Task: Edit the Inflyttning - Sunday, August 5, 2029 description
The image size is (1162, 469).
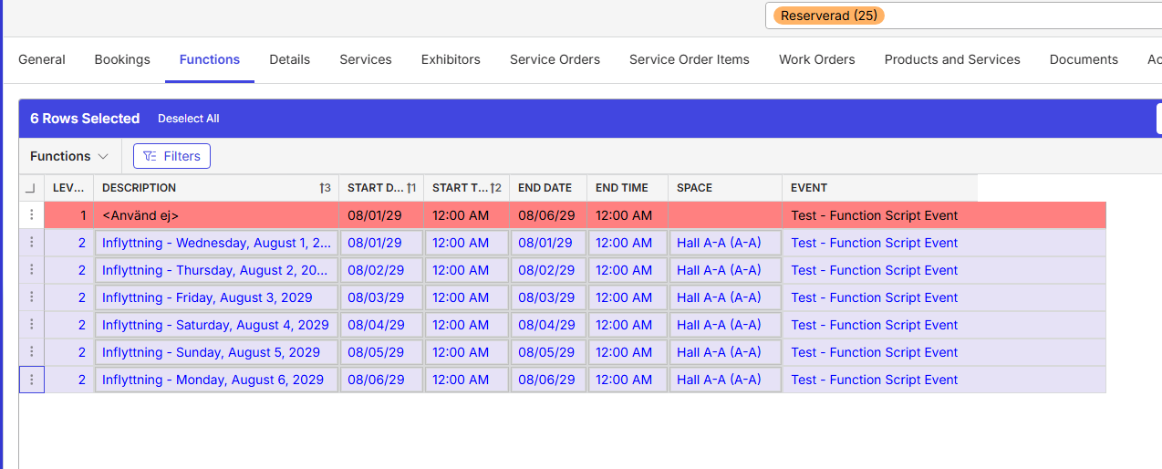Action: (x=216, y=352)
